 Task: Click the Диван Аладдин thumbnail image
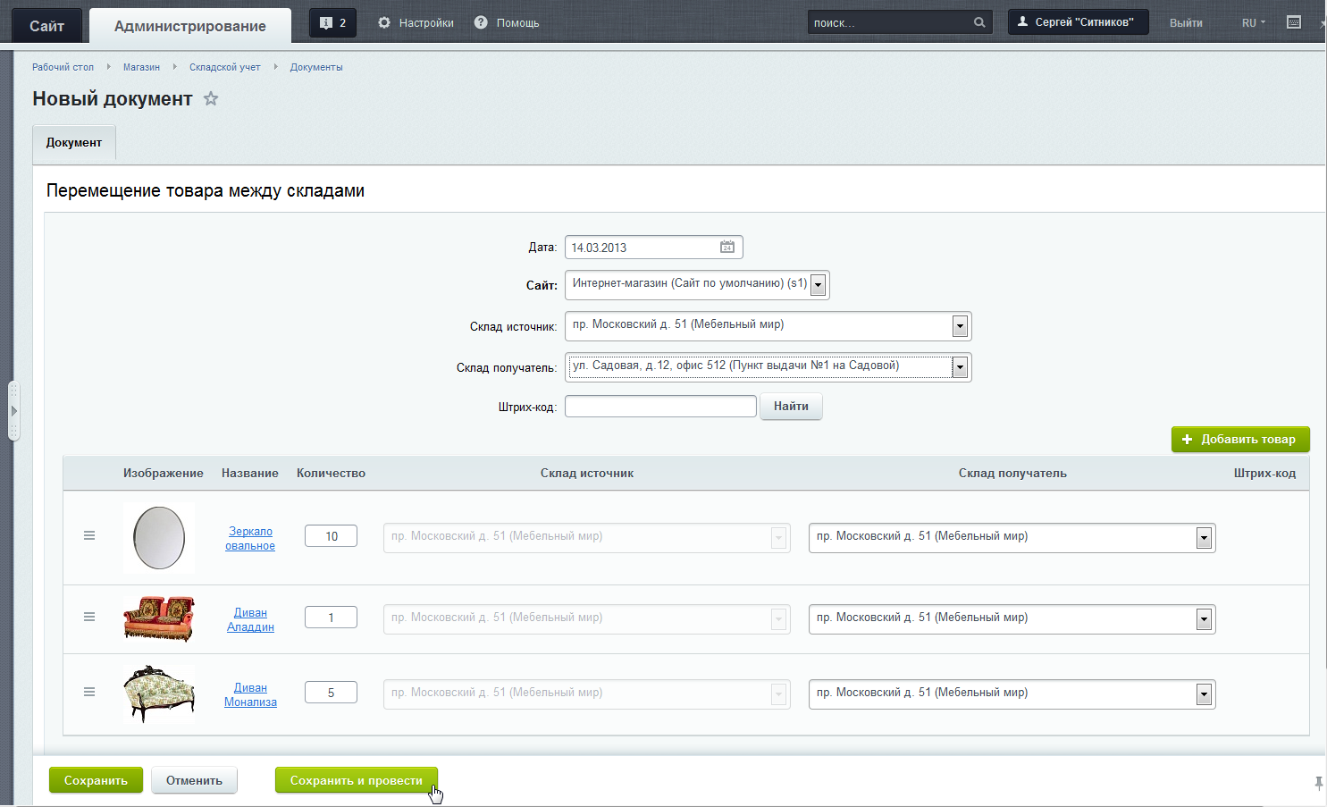pos(159,618)
